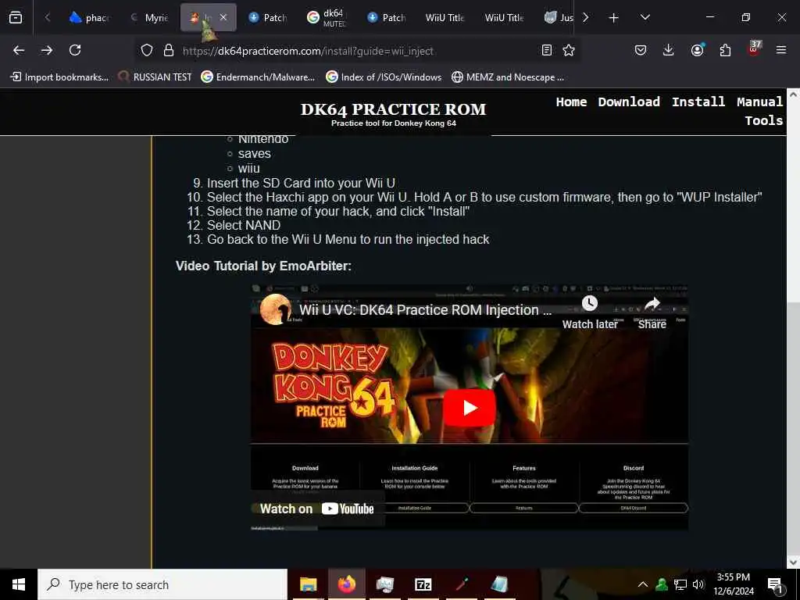Image resolution: width=800 pixels, height=600 pixels.
Task: Open the Endermanch/Malware bookmark
Action: point(258,77)
